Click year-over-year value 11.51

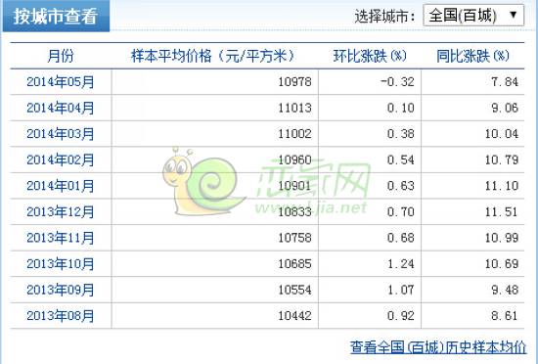click(x=501, y=211)
